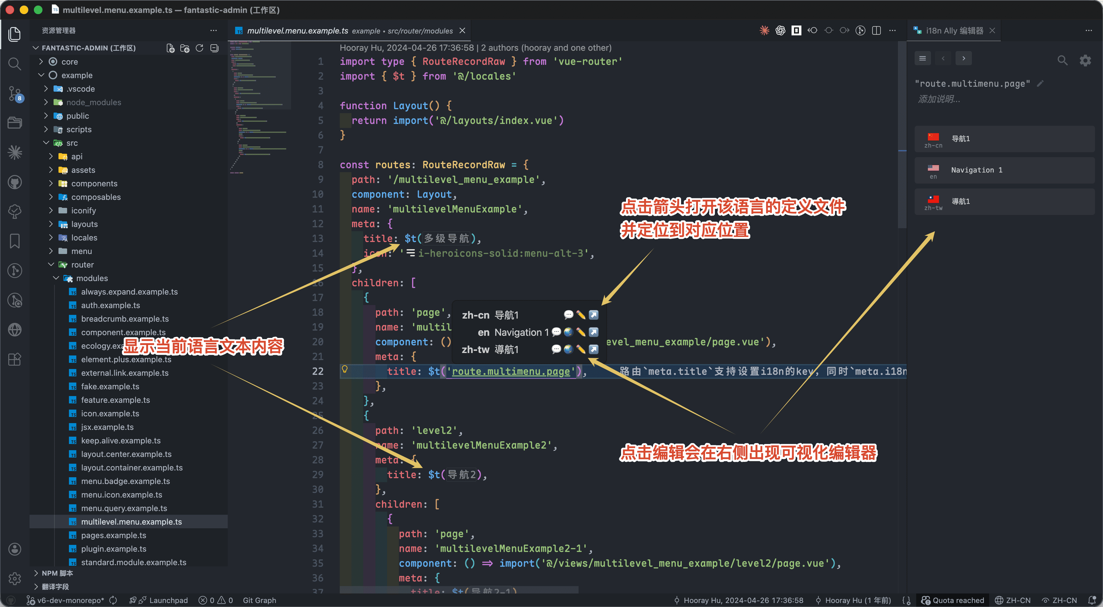Expand the locales folder
Screen dimensions: 1103x607
pos(51,237)
